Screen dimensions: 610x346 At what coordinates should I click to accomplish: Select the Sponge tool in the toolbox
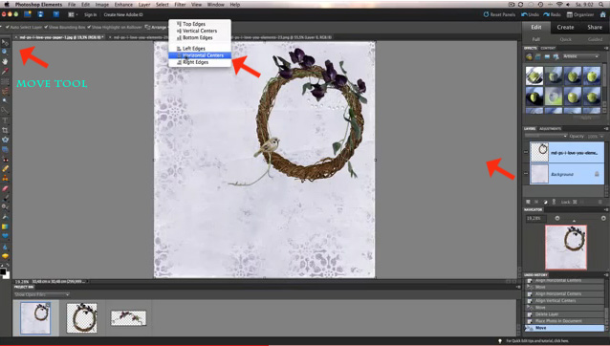point(5,256)
